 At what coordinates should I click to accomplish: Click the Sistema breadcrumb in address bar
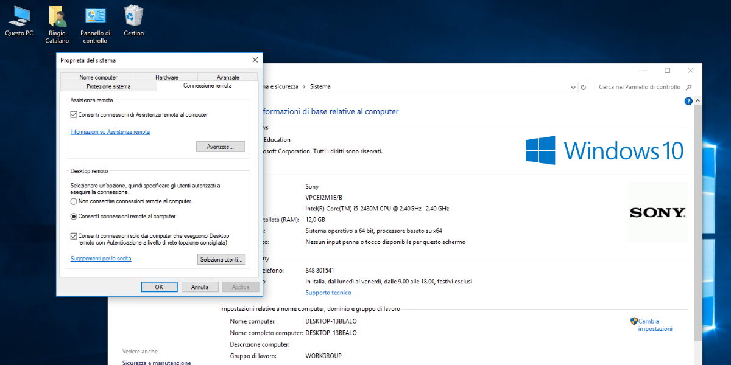(320, 86)
